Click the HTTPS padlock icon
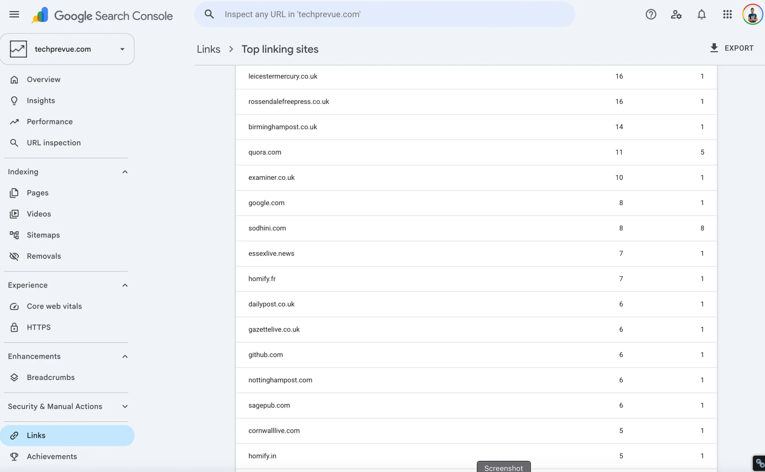 click(14, 327)
